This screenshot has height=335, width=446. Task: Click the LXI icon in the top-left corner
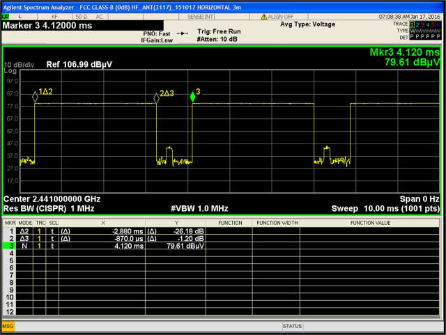[6, 17]
